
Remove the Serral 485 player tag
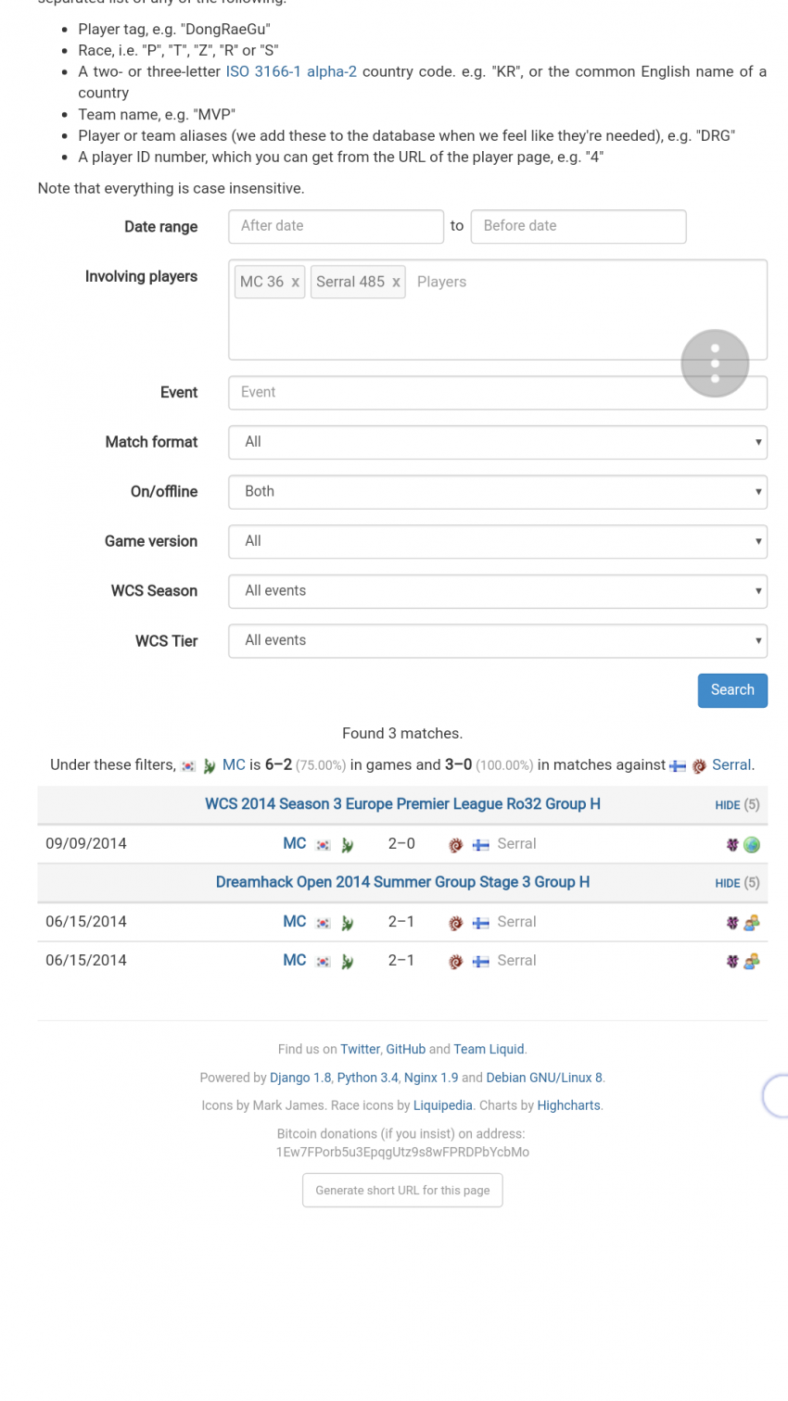coord(396,283)
